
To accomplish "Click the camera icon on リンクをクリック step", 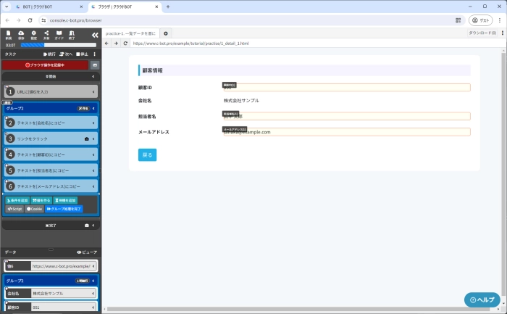I will point(87,139).
